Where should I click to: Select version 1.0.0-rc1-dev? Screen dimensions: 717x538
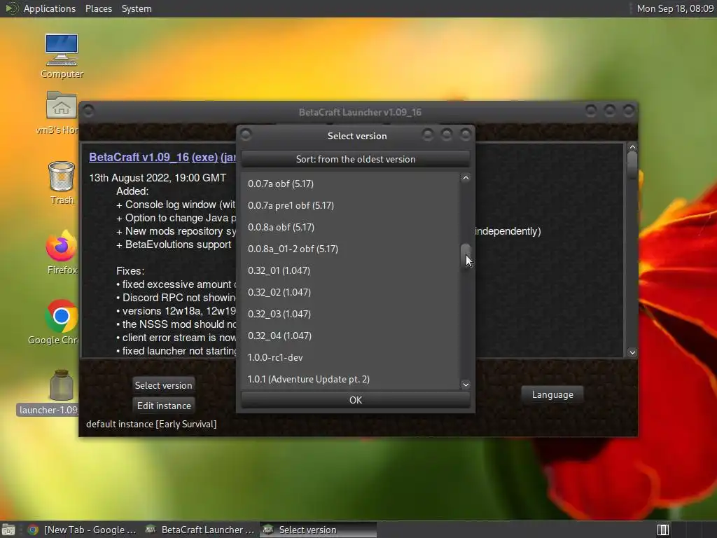click(x=350, y=357)
